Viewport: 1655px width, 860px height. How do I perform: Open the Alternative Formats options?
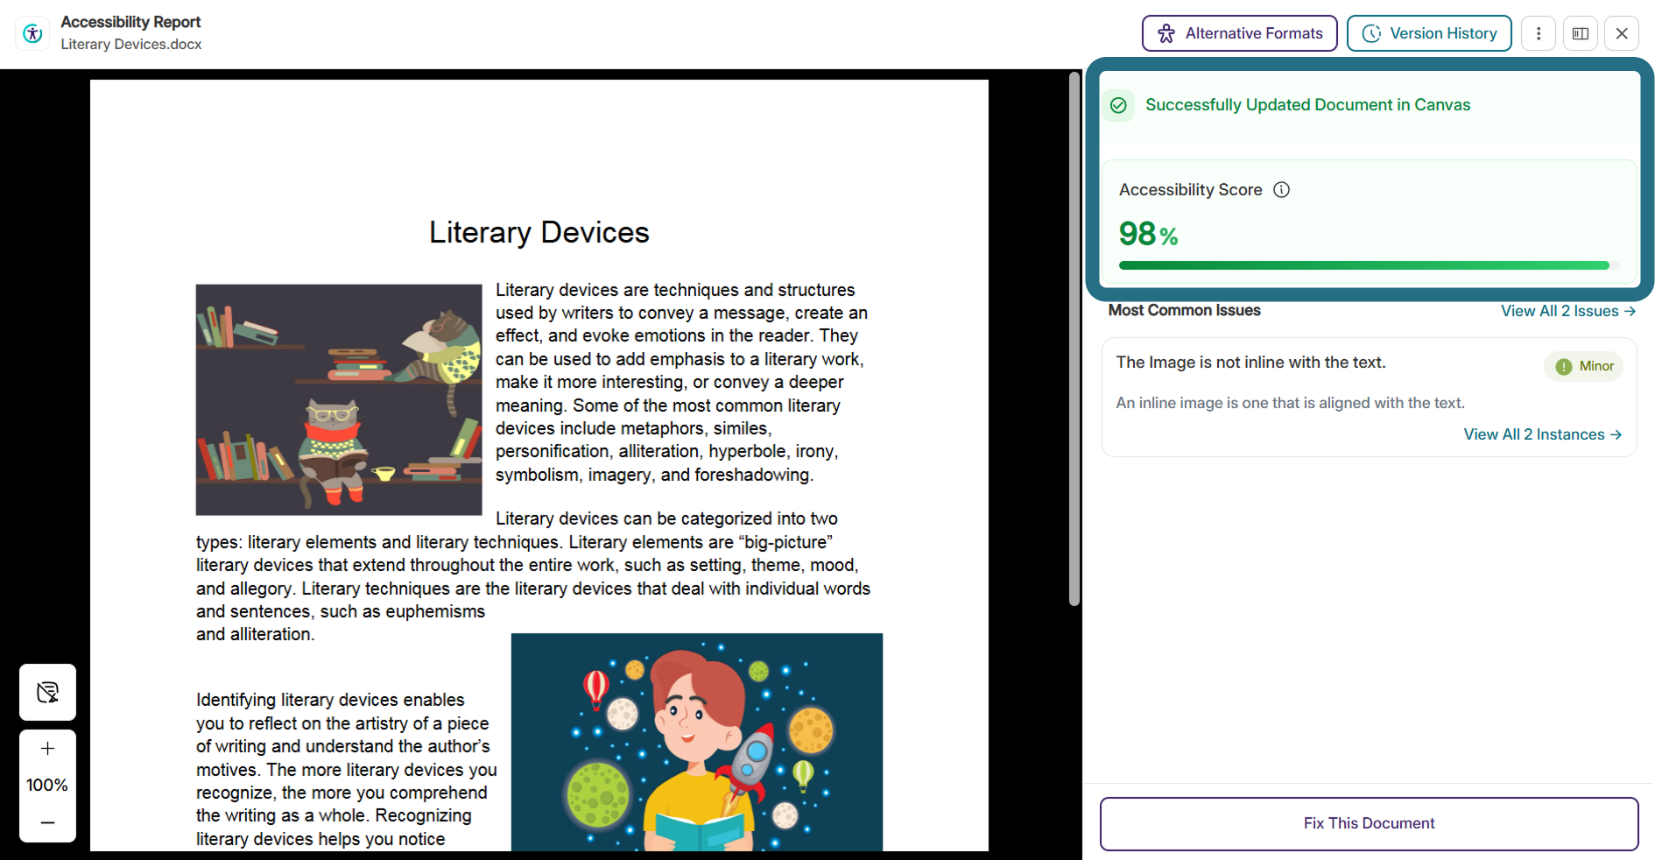point(1239,33)
